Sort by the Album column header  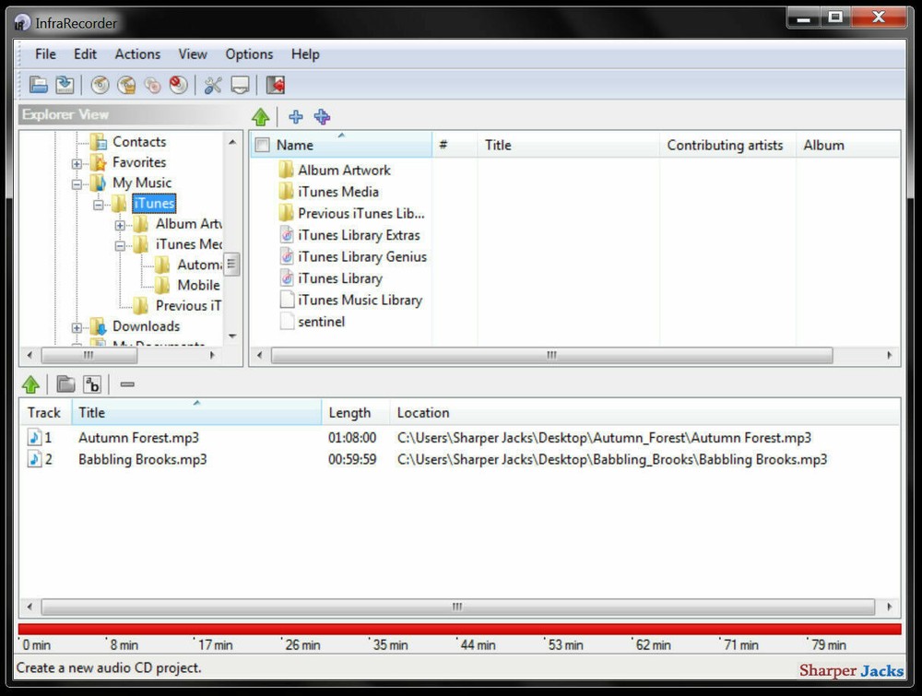point(847,146)
